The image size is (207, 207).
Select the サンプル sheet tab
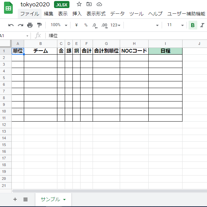[53, 199]
